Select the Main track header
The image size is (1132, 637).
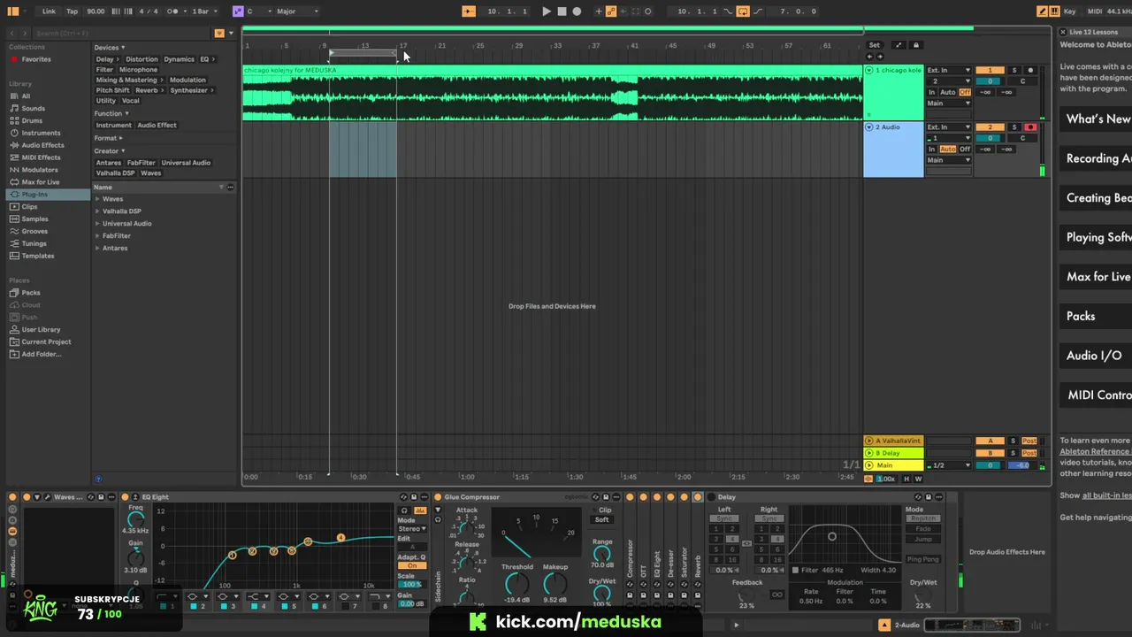click(x=893, y=465)
